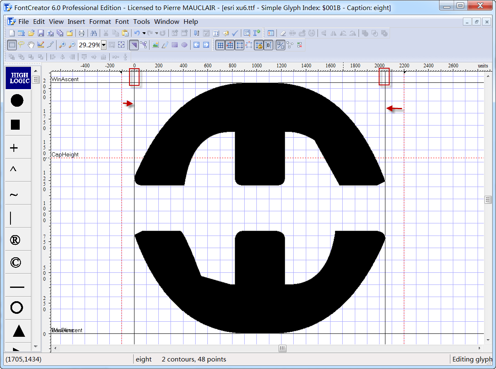Open the View menu
Viewport: 496px width, 369px height.
pyautogui.click(x=56, y=21)
